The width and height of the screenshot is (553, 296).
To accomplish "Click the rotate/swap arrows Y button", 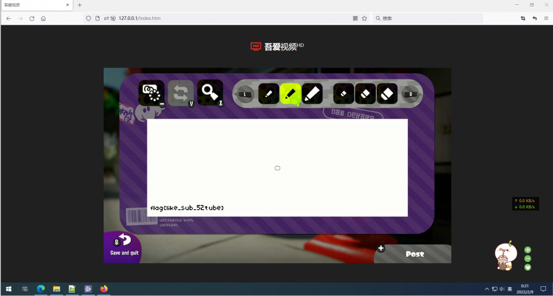I will (x=180, y=93).
